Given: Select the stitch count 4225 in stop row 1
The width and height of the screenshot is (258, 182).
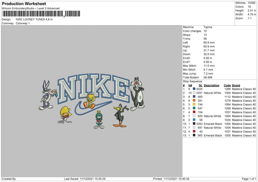Looking at the screenshot, I should coord(199,89).
